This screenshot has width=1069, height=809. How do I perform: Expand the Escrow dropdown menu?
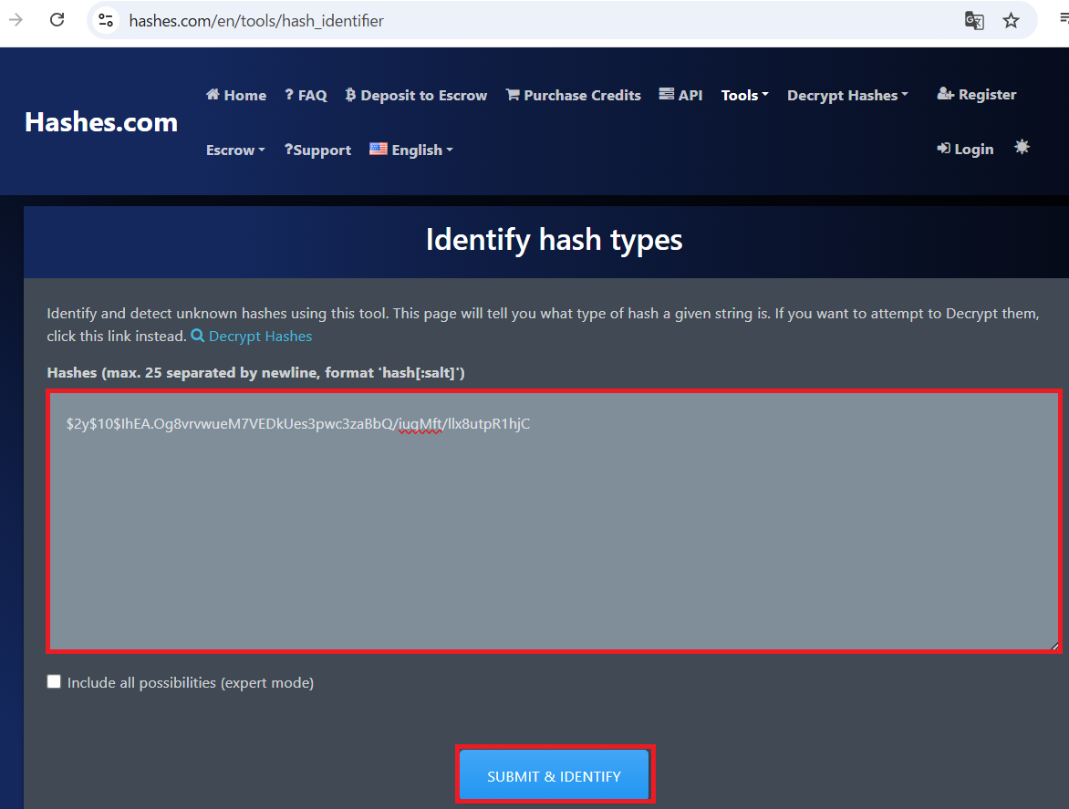coord(234,150)
